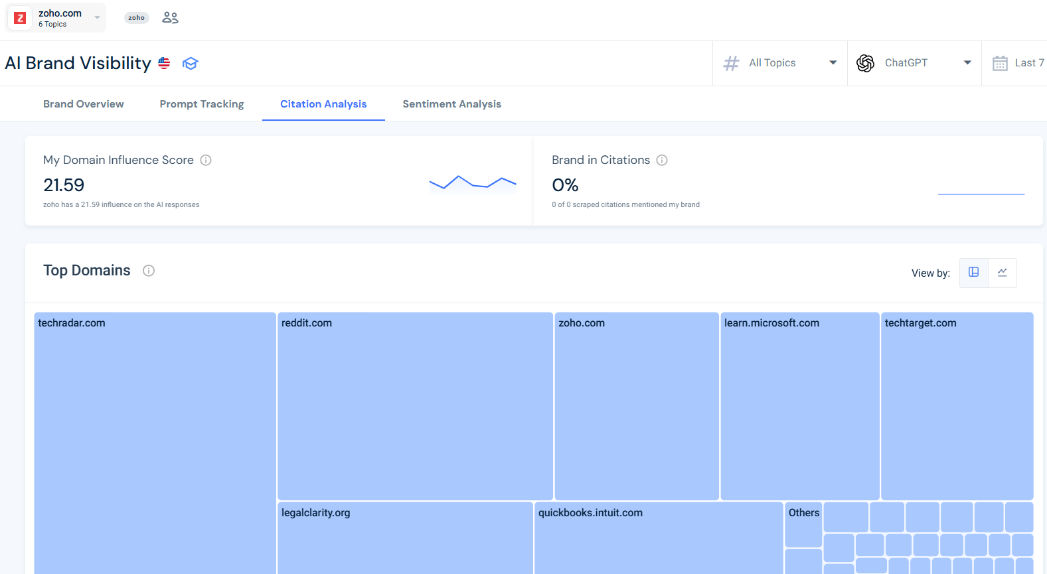Click the ChatGPT logo icon

(865, 63)
